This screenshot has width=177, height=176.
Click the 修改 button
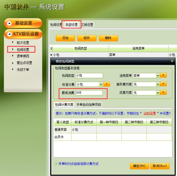click(87, 38)
